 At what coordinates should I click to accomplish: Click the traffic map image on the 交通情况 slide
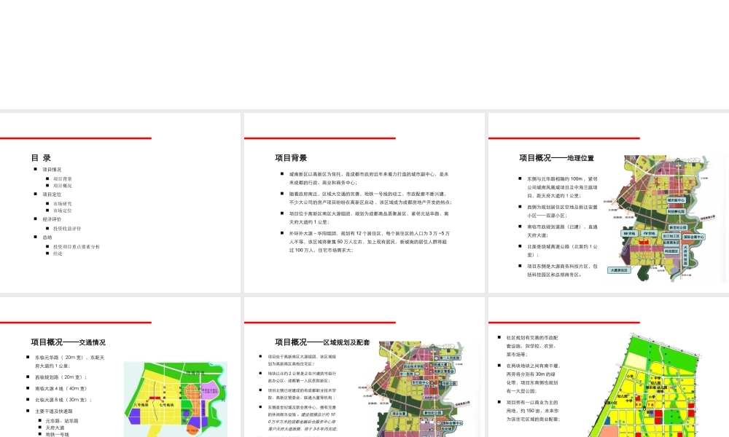tap(176, 399)
